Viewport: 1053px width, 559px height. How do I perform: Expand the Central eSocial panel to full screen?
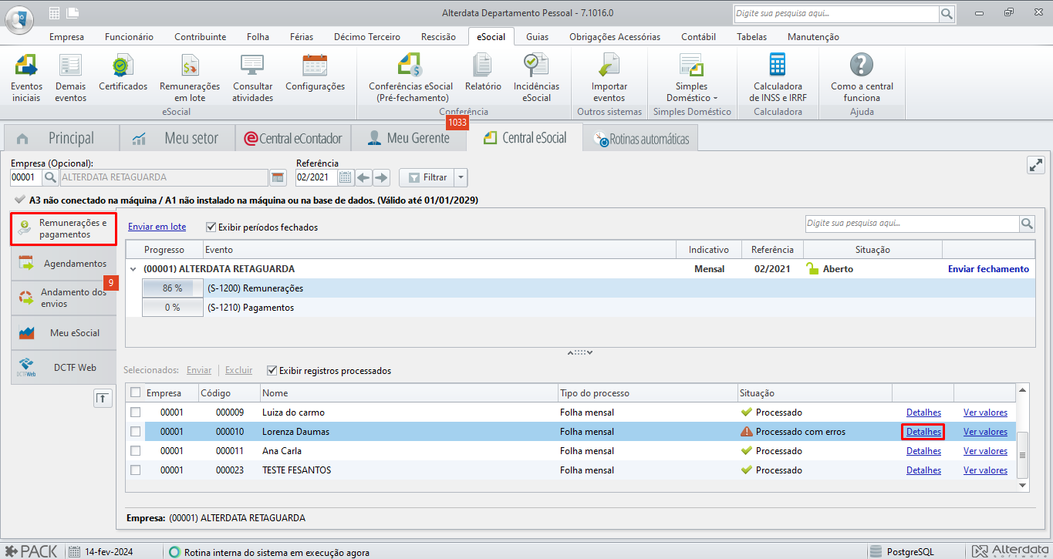tap(1036, 165)
